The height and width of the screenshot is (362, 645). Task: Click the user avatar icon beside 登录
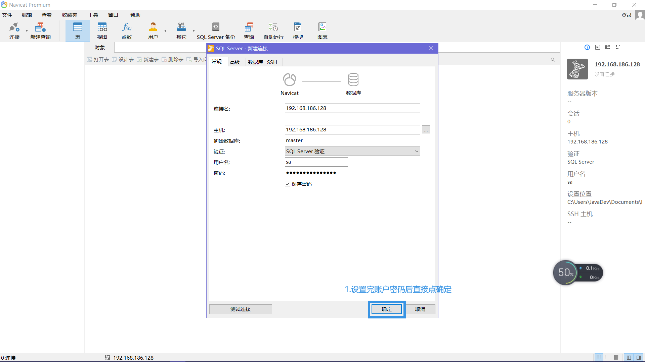640,15
